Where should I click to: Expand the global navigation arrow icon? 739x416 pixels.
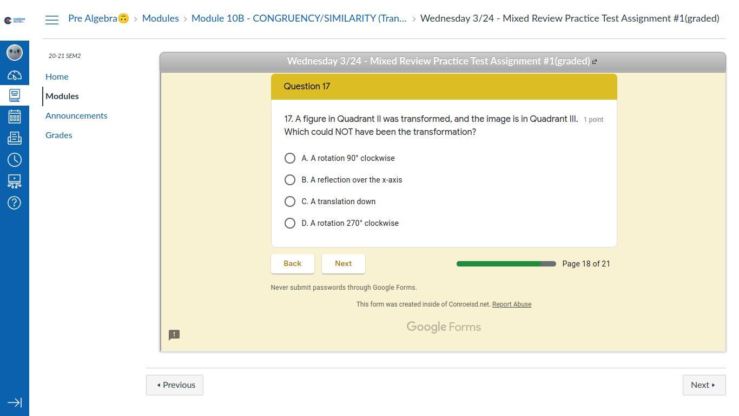15,402
